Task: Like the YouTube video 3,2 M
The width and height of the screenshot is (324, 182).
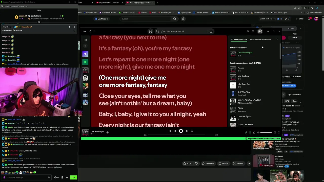Action: 188,163
